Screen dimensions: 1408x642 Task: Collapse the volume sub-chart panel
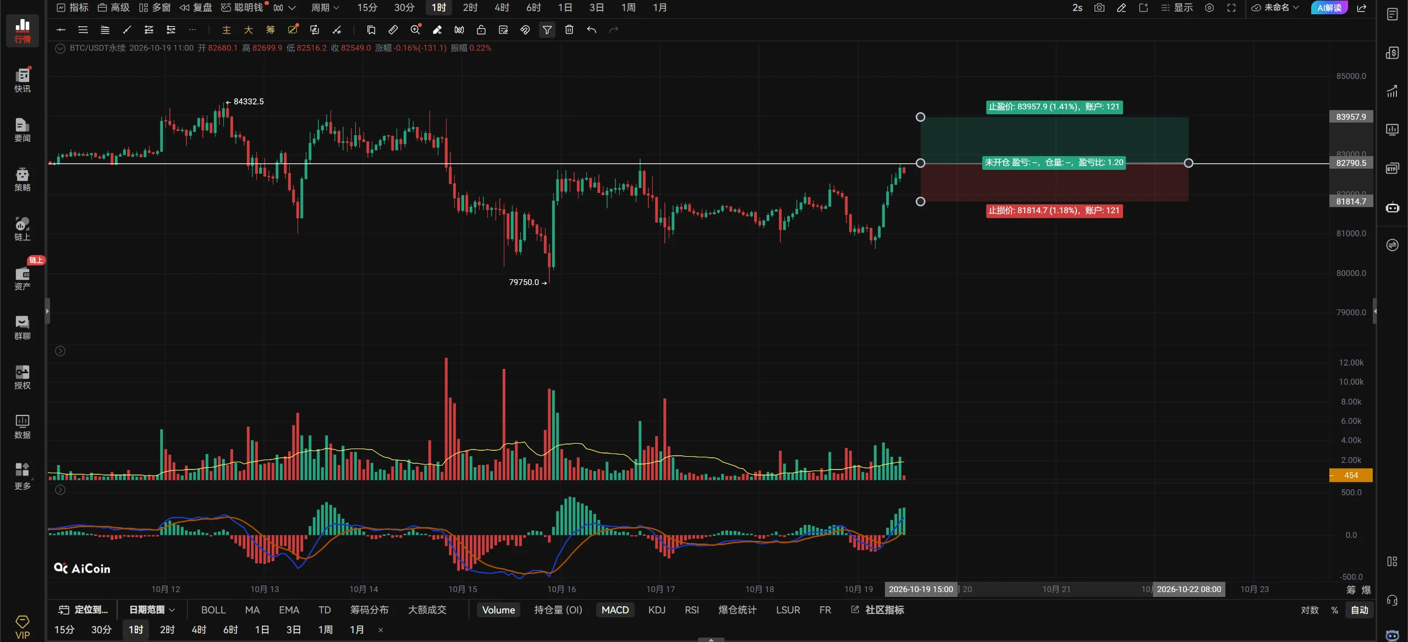point(61,351)
